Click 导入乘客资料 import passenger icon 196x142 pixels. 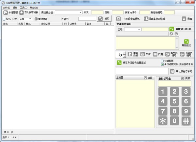click(x=22, y=12)
